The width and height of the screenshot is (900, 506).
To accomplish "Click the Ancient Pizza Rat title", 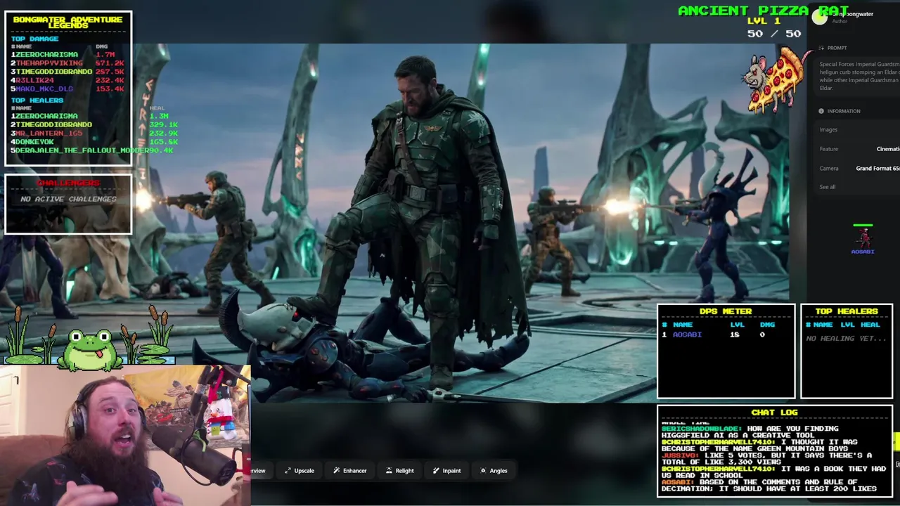I will pos(764,11).
